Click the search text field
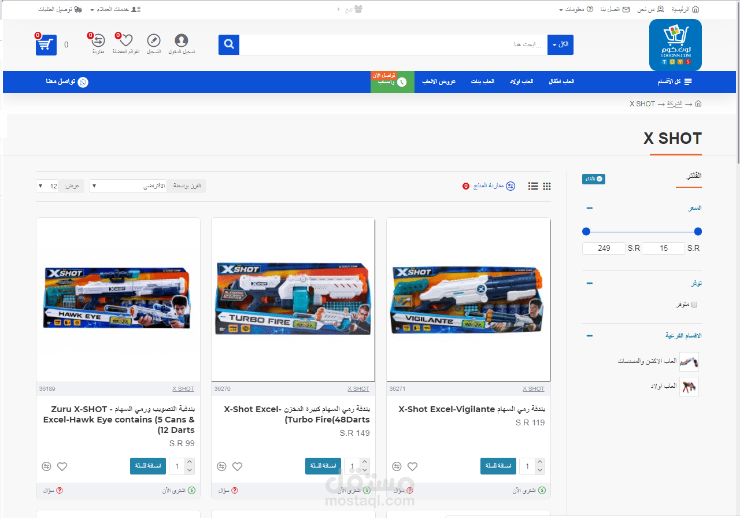Screen dimensions: 740x519 [393, 45]
